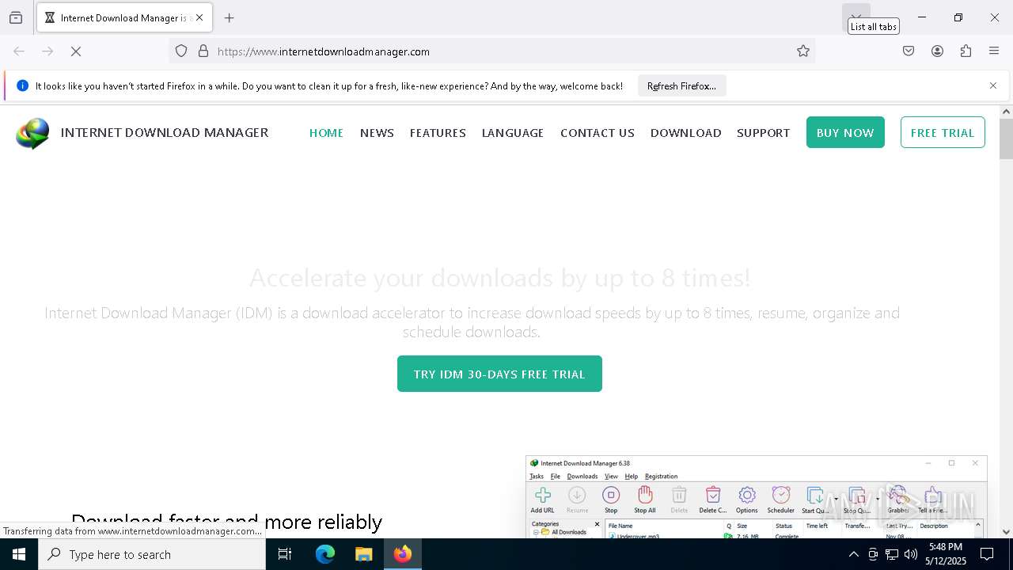Stop loading the current page
Image resolution: width=1013 pixels, height=570 pixels.
[76, 51]
